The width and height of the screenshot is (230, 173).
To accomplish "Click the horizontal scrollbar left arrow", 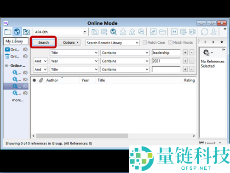I will click(x=34, y=136).
